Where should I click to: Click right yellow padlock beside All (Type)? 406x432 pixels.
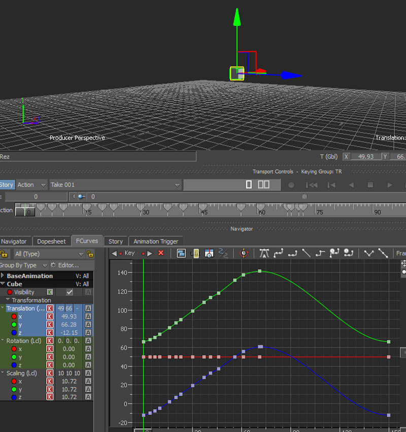[90, 254]
